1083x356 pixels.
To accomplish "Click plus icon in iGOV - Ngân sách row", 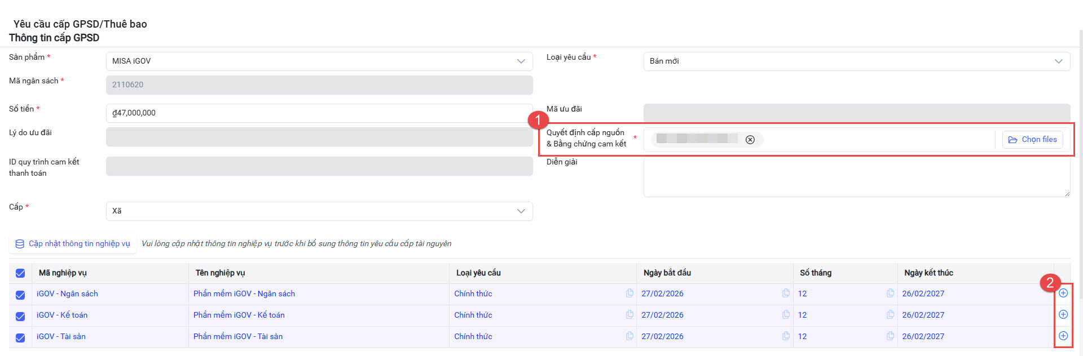I will coord(1063,293).
